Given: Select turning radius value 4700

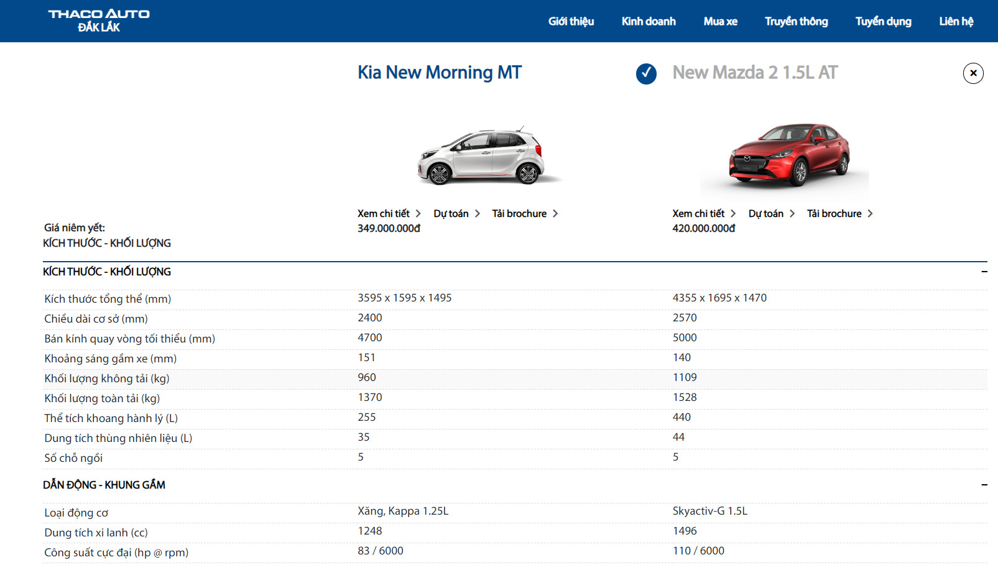Looking at the screenshot, I should point(370,338).
